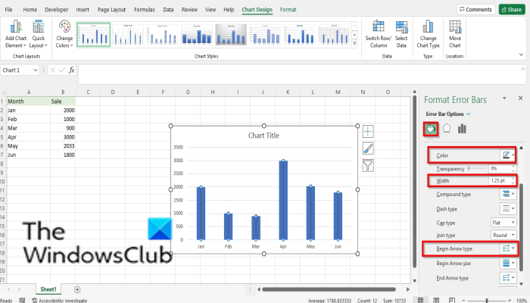Image resolution: width=530 pixels, height=303 pixels.
Task: Open pane options dropdown arrow
Action: [504, 98]
